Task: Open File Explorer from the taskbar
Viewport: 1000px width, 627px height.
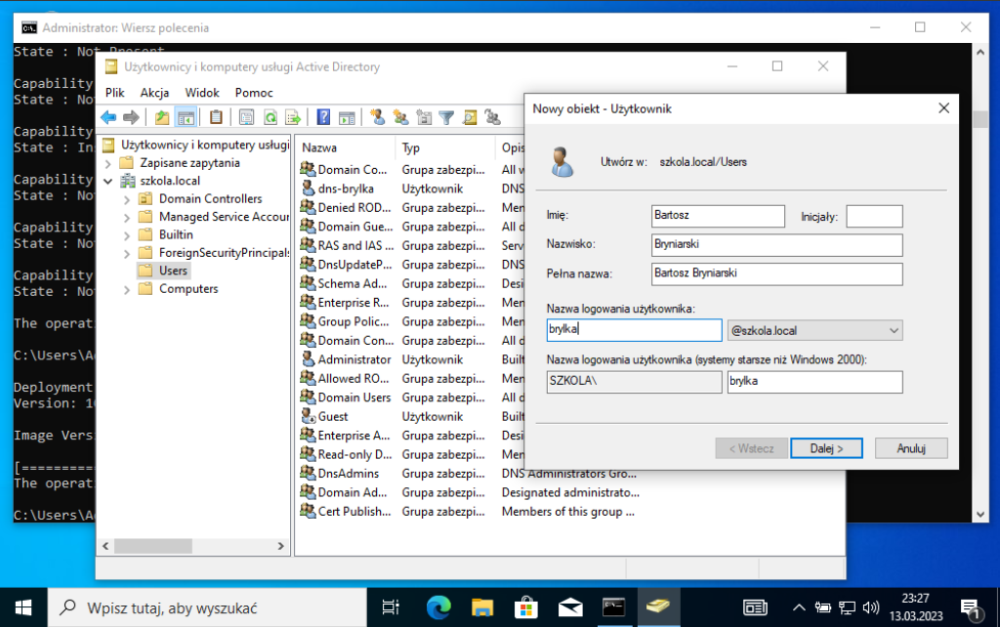Action: pos(482,607)
